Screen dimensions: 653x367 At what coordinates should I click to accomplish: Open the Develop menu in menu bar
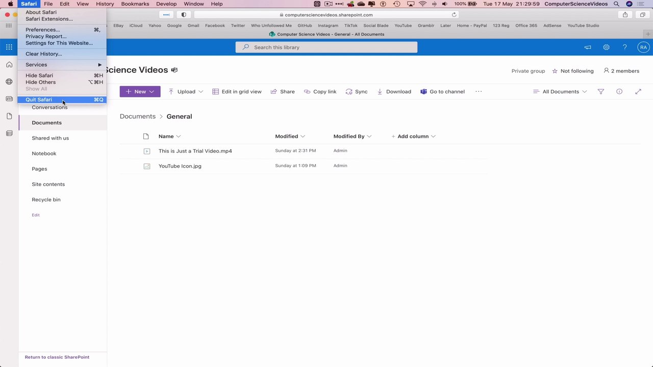coord(166,4)
